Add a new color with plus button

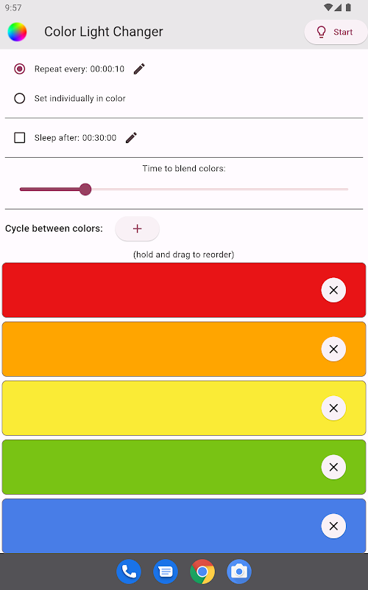(138, 229)
